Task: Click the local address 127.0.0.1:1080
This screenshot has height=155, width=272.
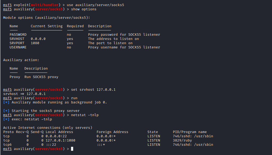Action: (60, 140)
